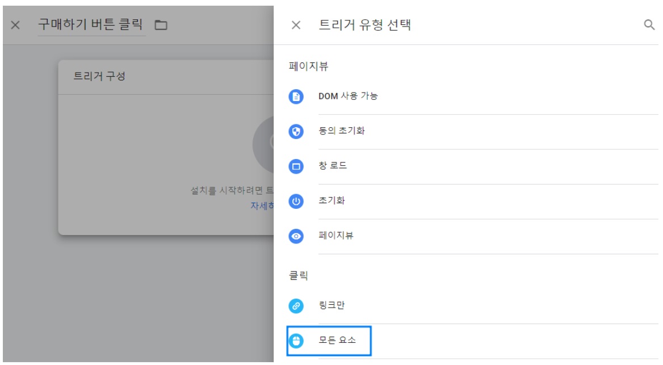Click the 창 로드 window icon
This screenshot has width=663, height=365.
[296, 166]
